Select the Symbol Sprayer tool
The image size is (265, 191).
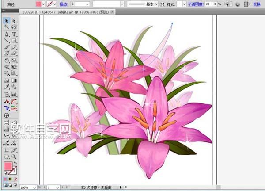coord(7,94)
